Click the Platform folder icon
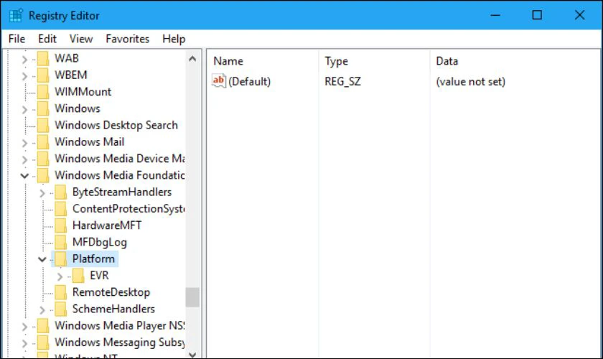The height and width of the screenshot is (359, 603). (x=61, y=259)
